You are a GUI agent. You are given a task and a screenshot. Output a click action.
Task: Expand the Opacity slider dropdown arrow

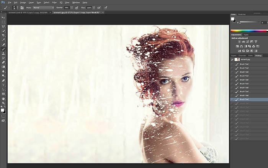(x=71, y=7)
